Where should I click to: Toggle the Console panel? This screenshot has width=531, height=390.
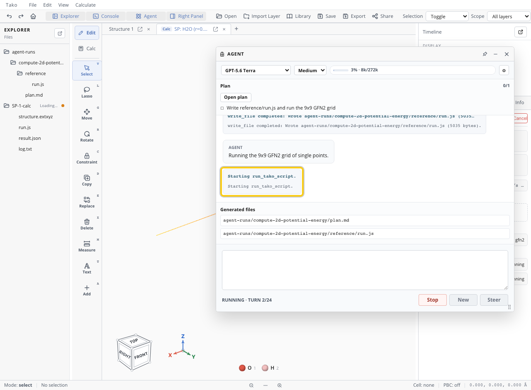[106, 16]
